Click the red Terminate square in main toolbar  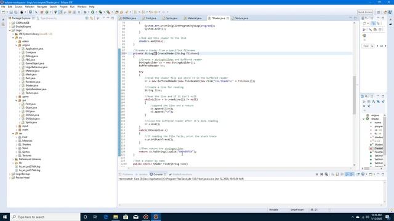point(42,12)
